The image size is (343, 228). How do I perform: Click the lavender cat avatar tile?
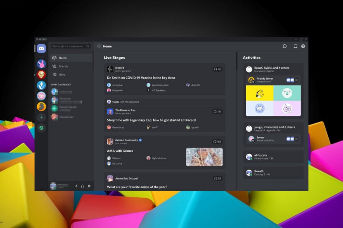point(287,108)
